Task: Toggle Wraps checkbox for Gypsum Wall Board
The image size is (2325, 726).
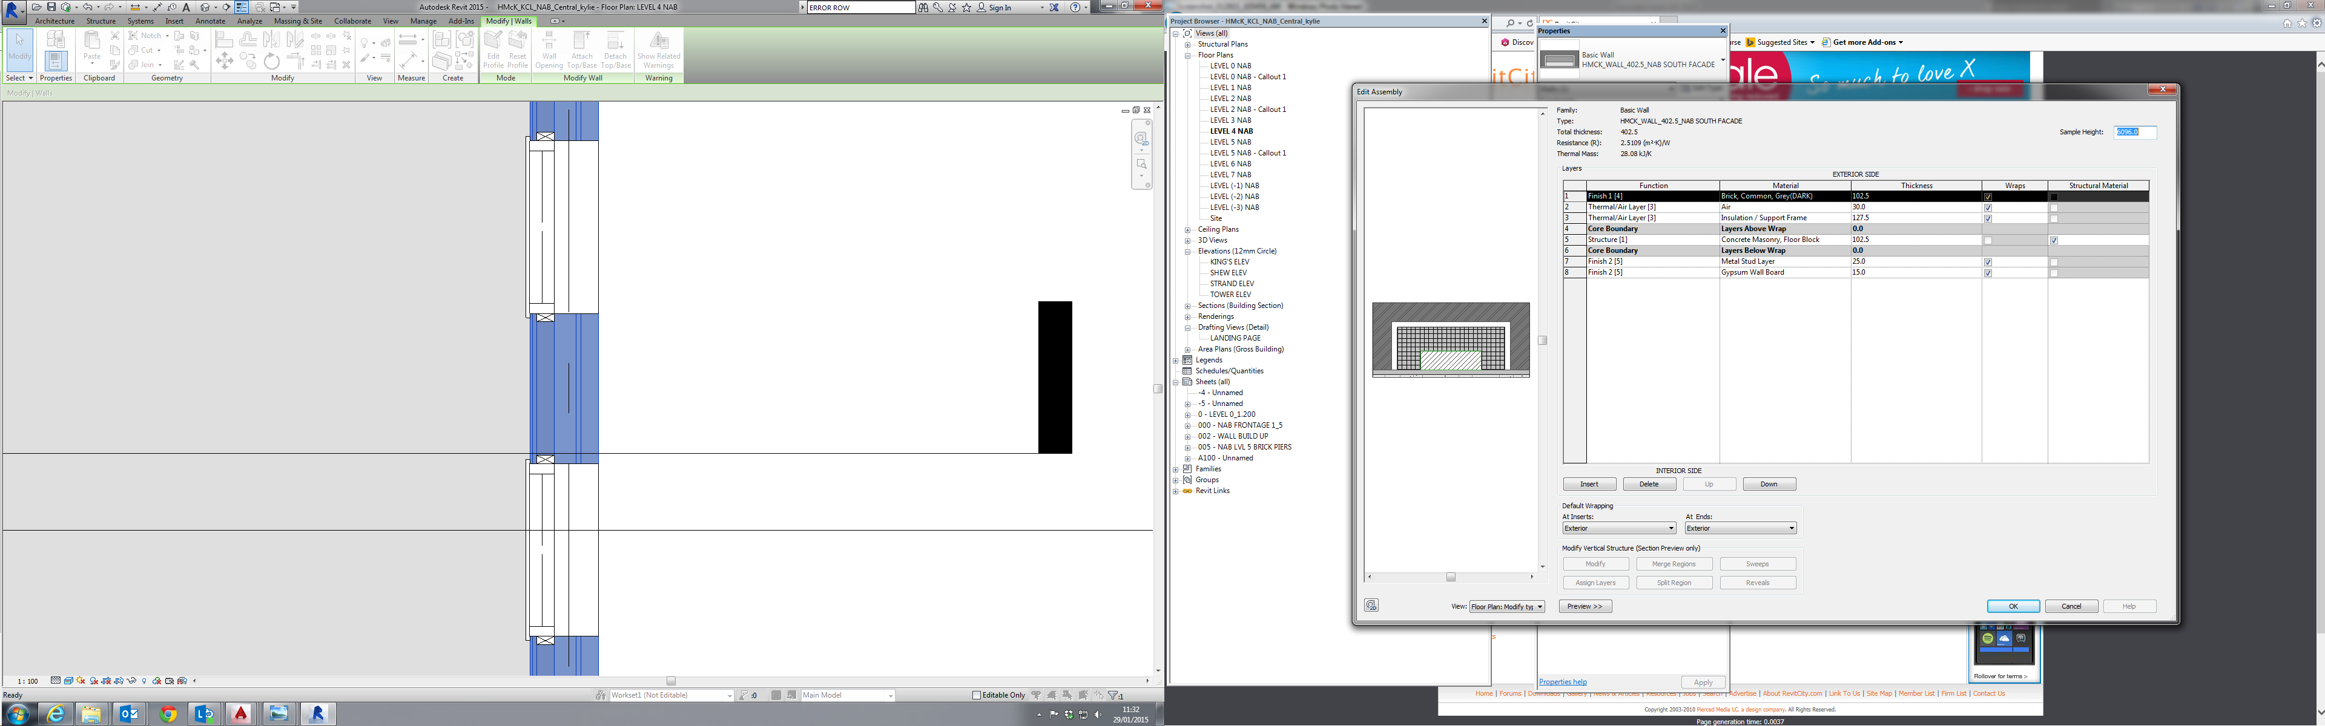Action: [1987, 272]
